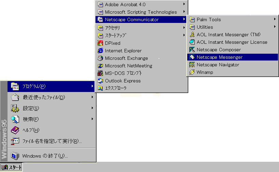279x172 pixels.
Task: Click the エクスプローラ icon
Action: point(100,88)
